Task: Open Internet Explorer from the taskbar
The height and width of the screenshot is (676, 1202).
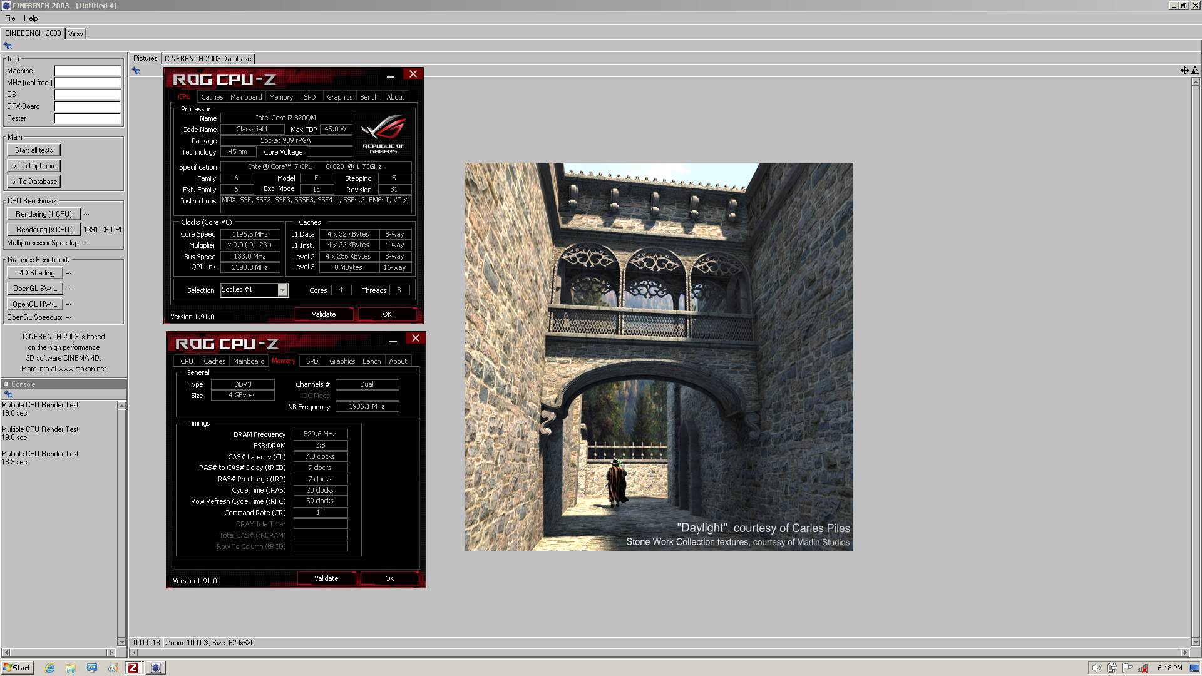Action: 49,668
